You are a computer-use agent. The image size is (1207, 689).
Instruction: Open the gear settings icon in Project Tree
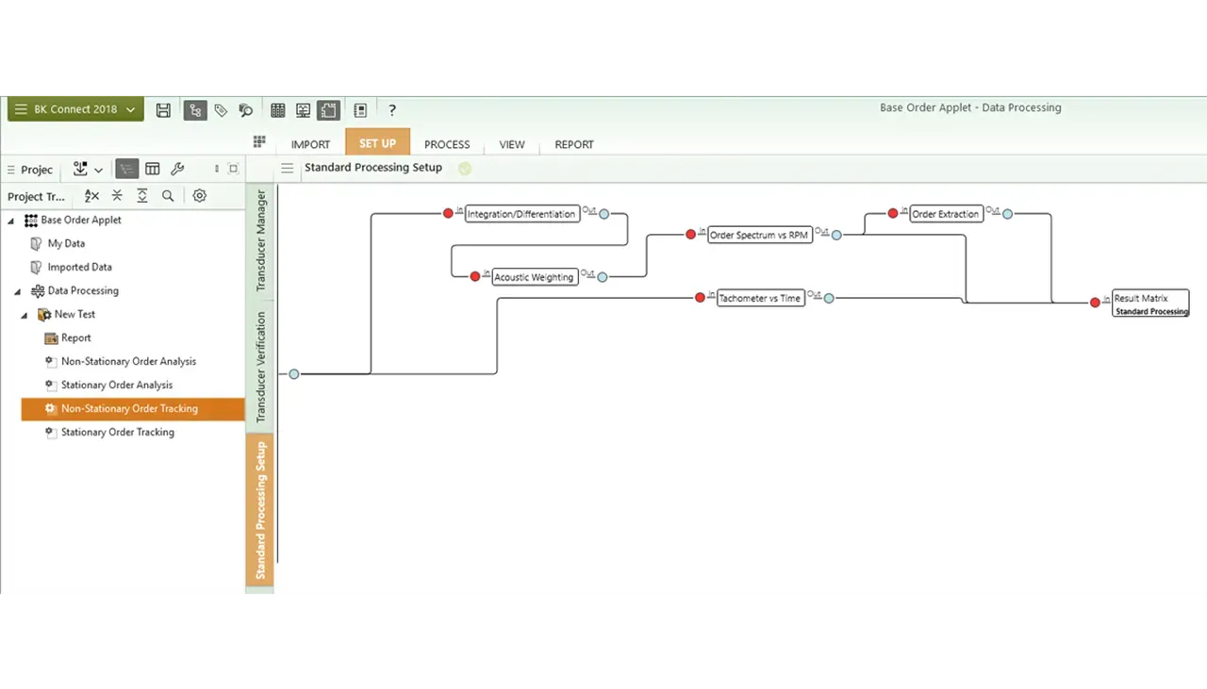(x=199, y=195)
